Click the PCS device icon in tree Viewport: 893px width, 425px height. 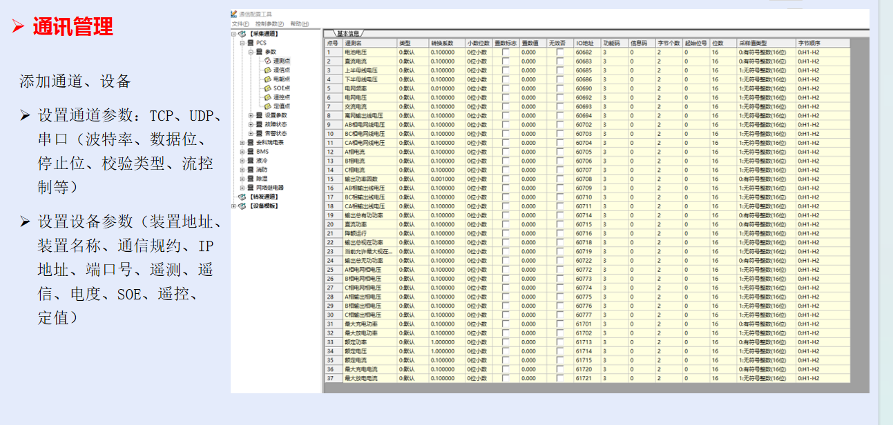pyautogui.click(x=250, y=43)
